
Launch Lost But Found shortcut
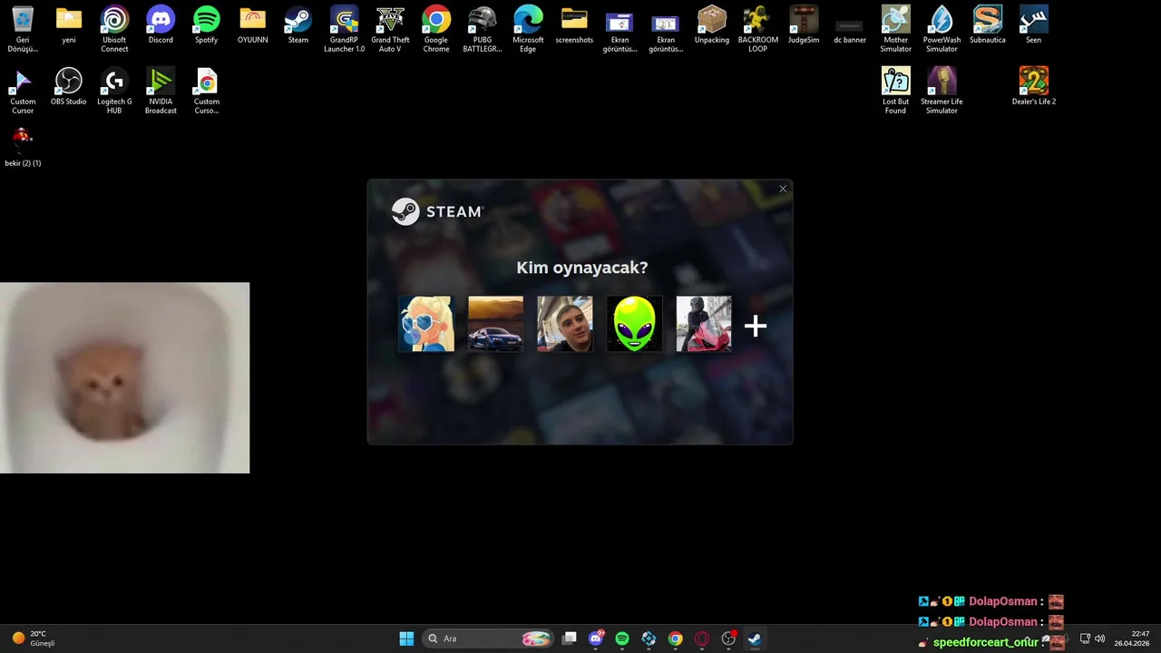click(x=895, y=90)
